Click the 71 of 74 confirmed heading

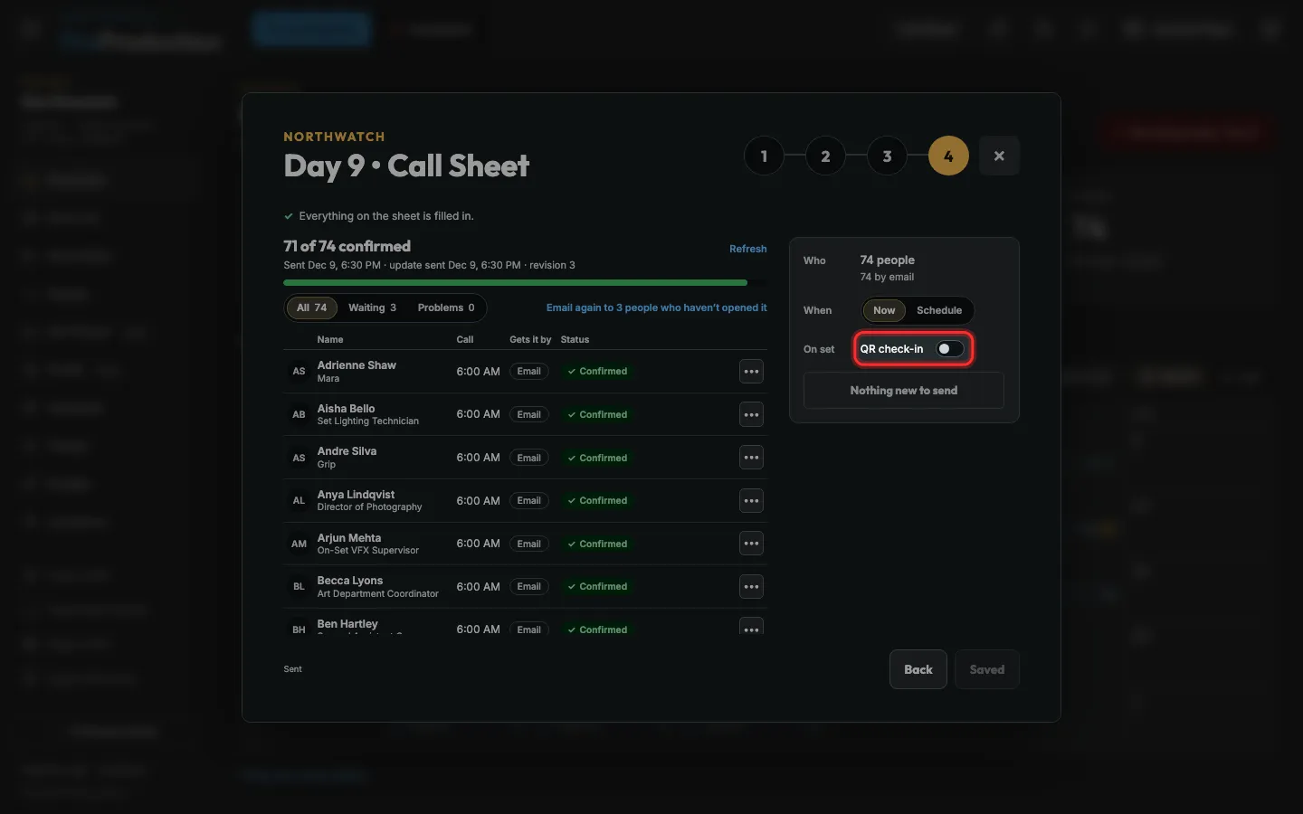(347, 246)
